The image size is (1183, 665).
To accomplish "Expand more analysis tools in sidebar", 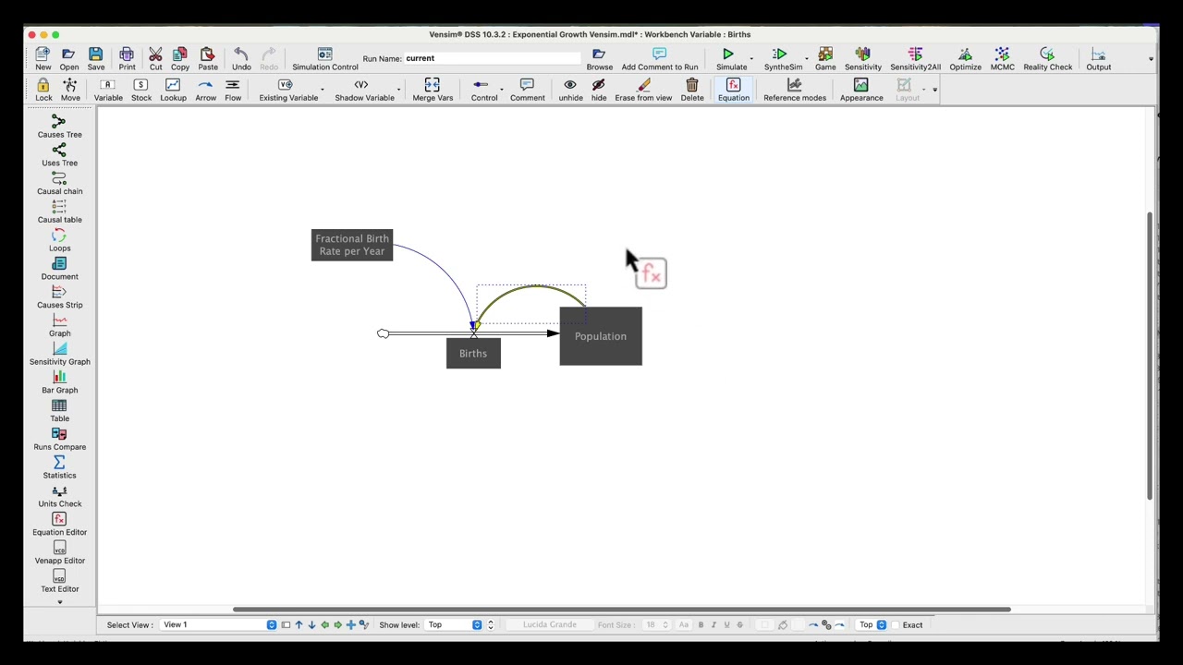I will 60,602.
